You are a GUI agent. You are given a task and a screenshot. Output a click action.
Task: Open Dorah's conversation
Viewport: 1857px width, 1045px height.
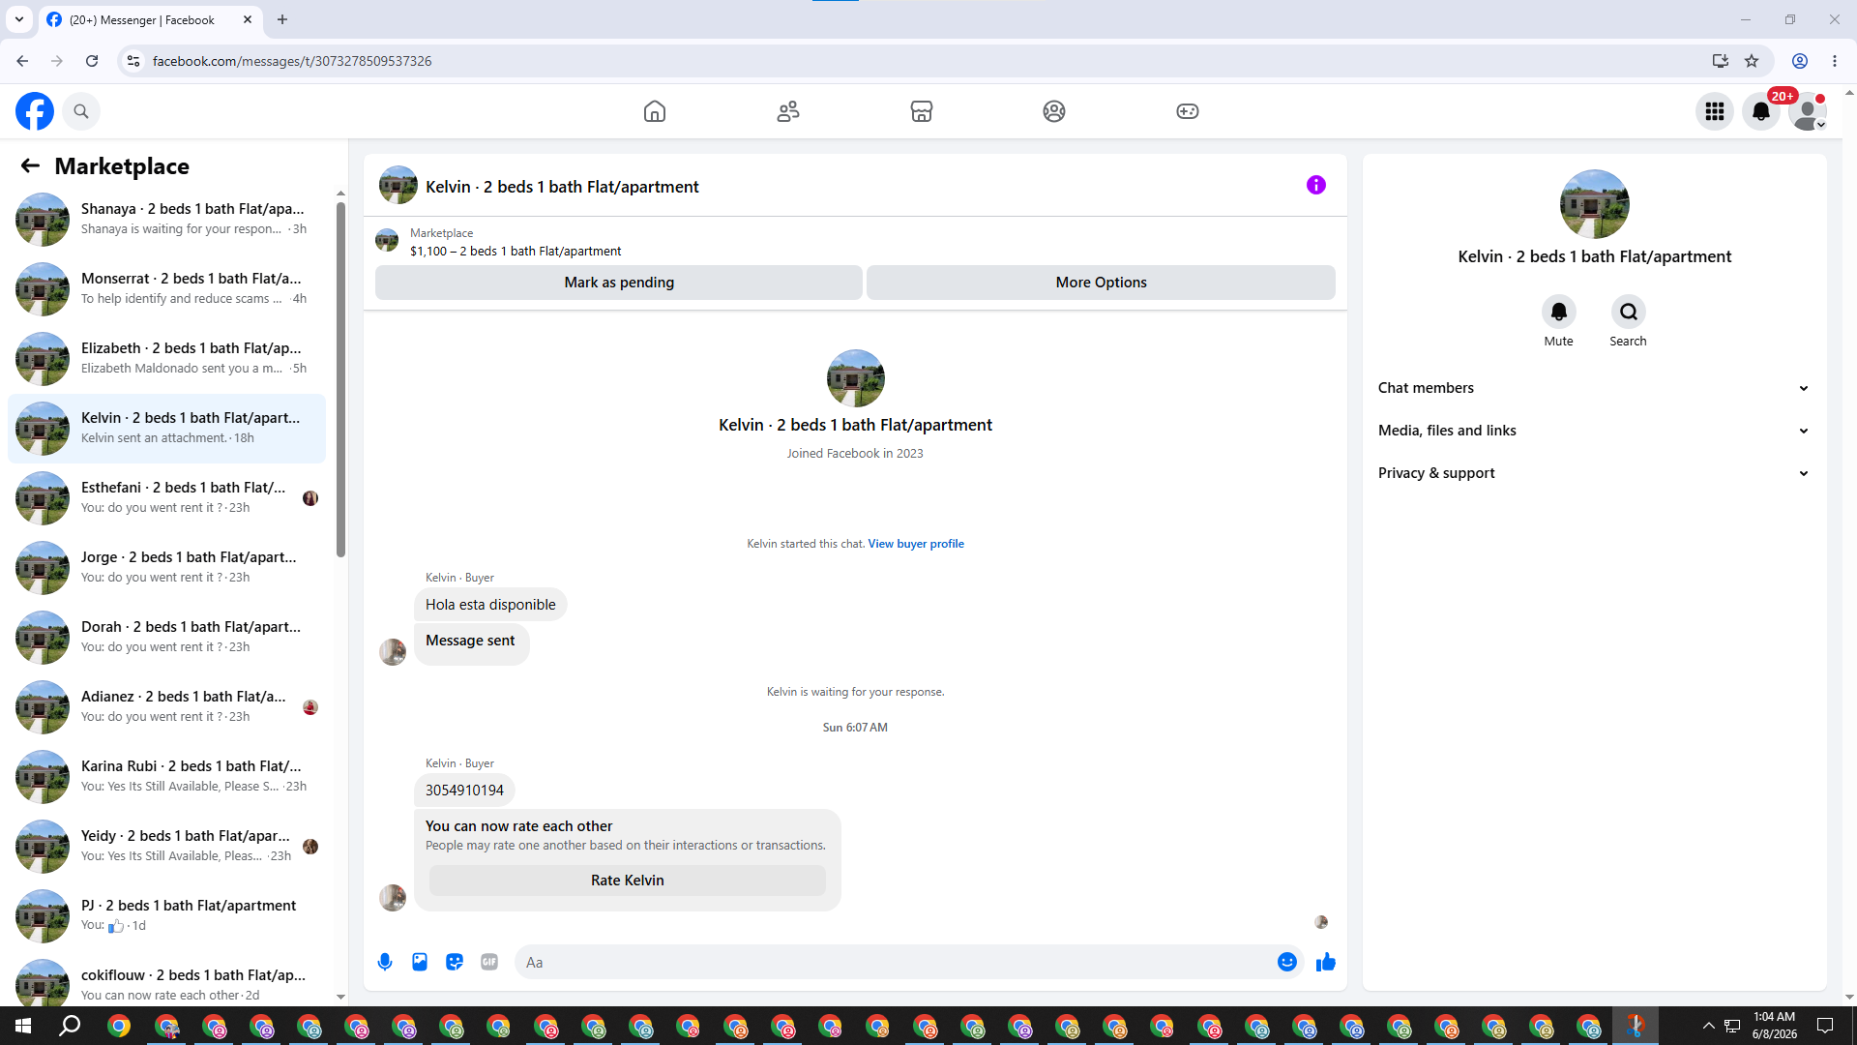point(166,638)
